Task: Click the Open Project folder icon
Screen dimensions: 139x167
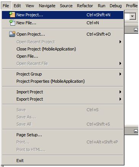Action: (12, 34)
